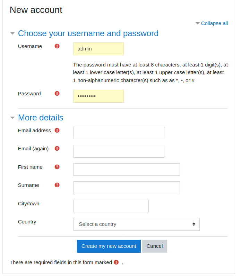Click required icon beside Email address label

pos(57,130)
